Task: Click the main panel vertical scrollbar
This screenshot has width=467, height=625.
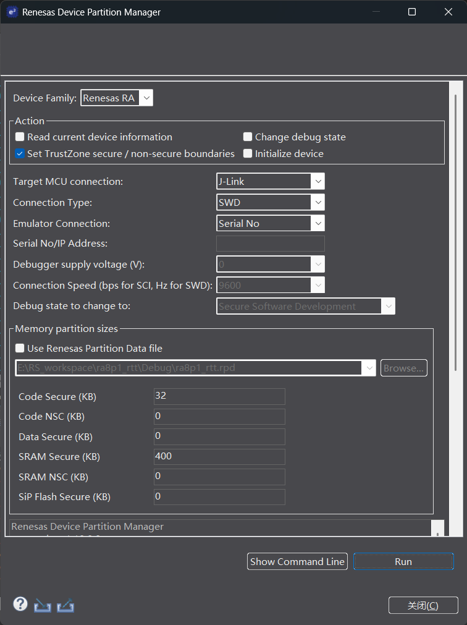Action: [455, 233]
